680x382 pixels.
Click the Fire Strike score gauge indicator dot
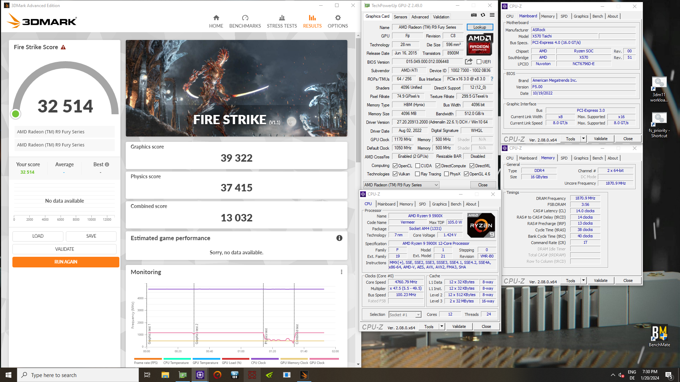pyautogui.click(x=16, y=114)
